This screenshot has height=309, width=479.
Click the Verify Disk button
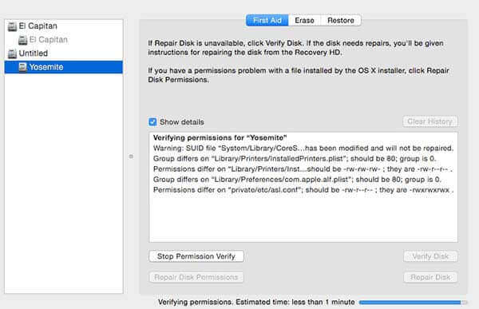[x=430, y=256]
